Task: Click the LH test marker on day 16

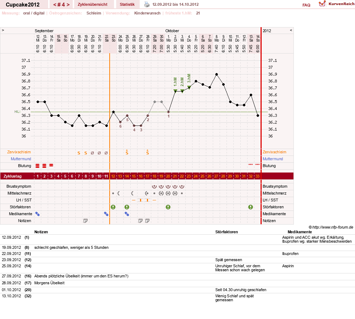Action: click(141, 200)
